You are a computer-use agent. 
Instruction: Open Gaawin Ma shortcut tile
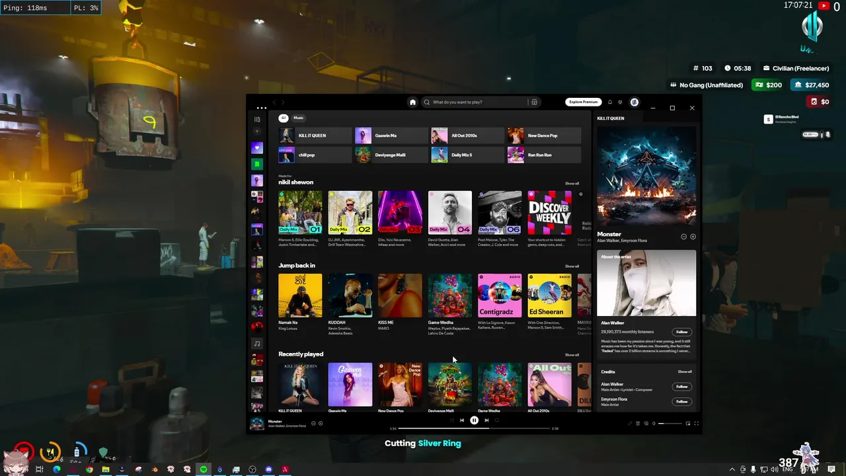click(x=391, y=136)
